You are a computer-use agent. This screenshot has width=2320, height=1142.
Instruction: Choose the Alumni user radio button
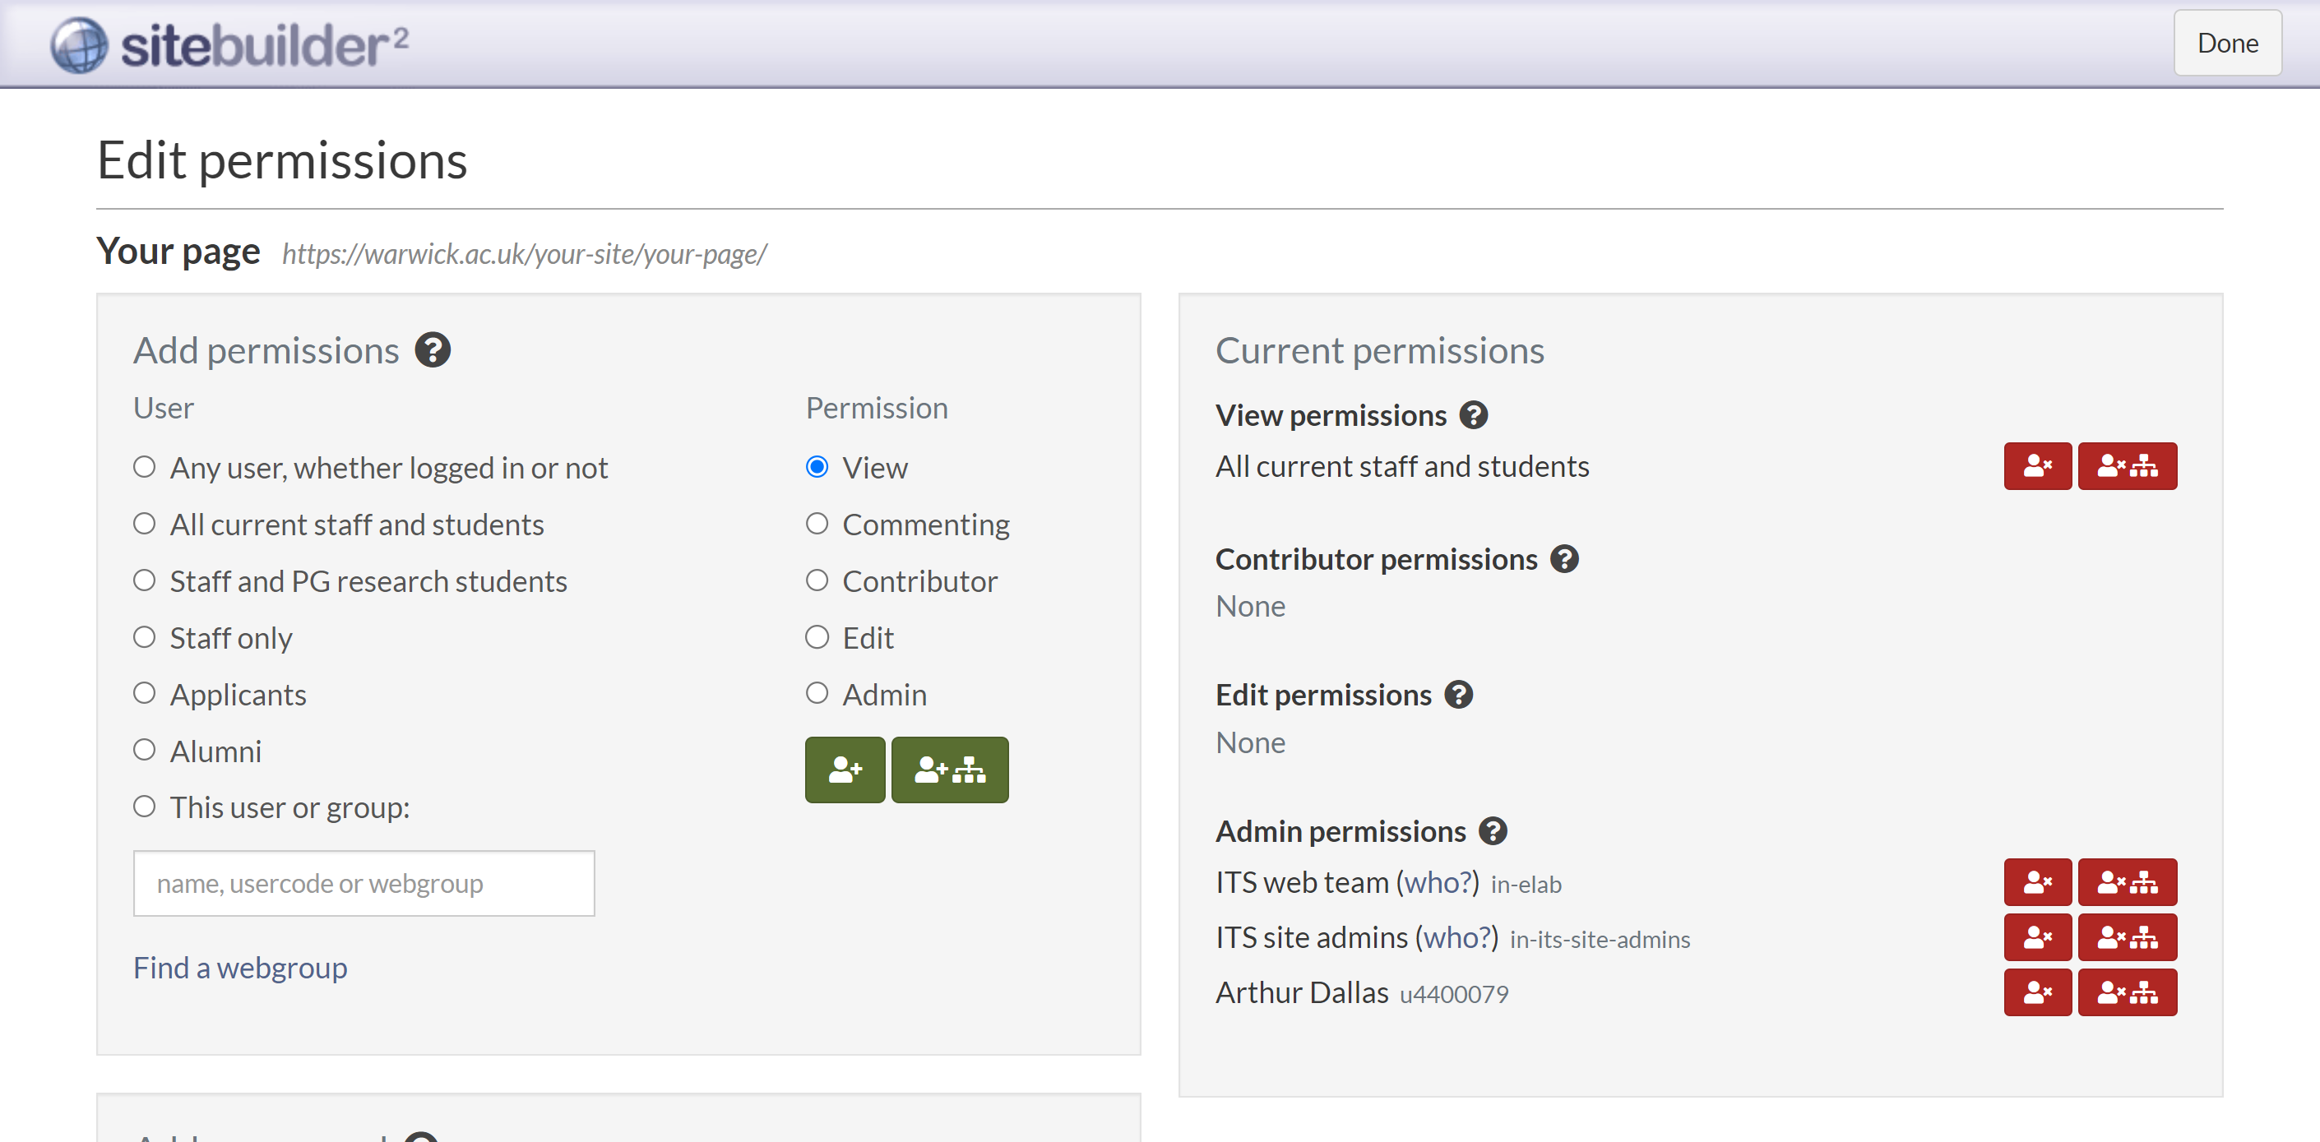click(144, 749)
